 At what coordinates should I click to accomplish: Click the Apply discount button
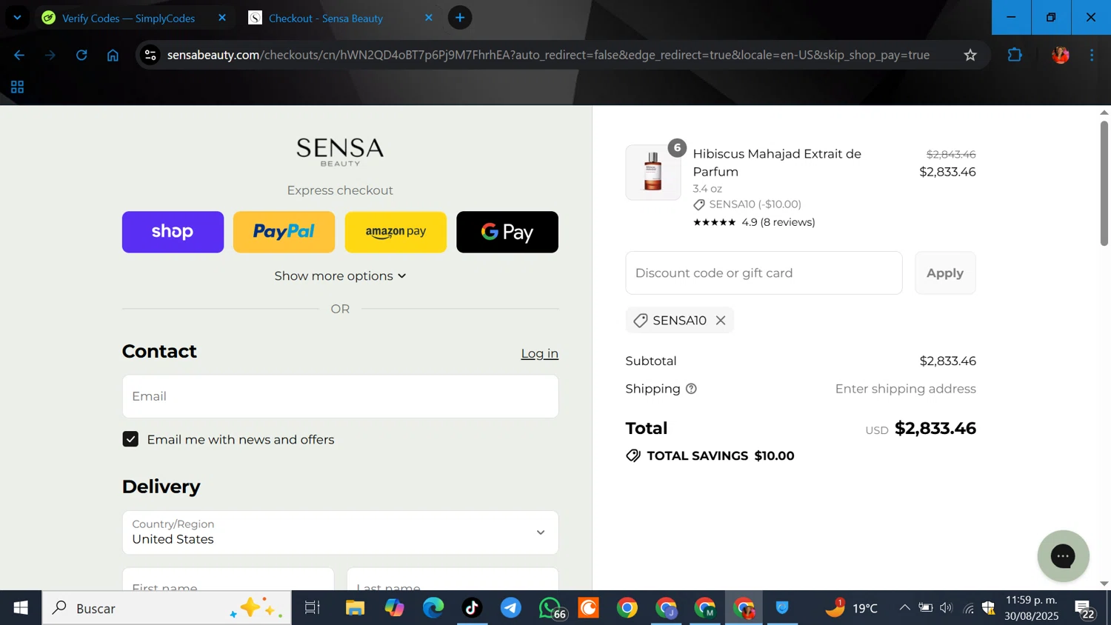tap(945, 273)
